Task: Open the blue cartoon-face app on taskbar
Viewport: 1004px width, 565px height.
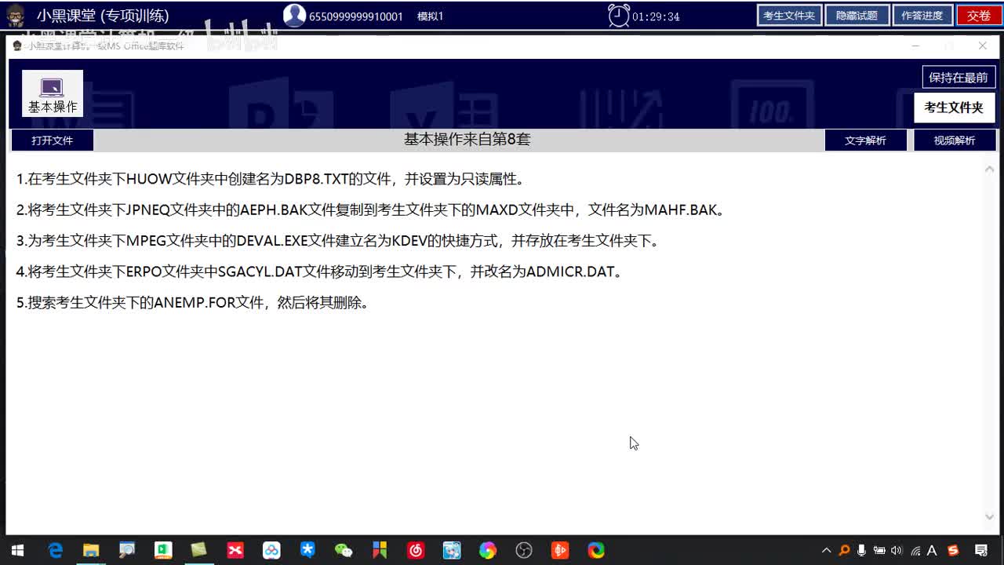Action: pyautogui.click(x=452, y=550)
